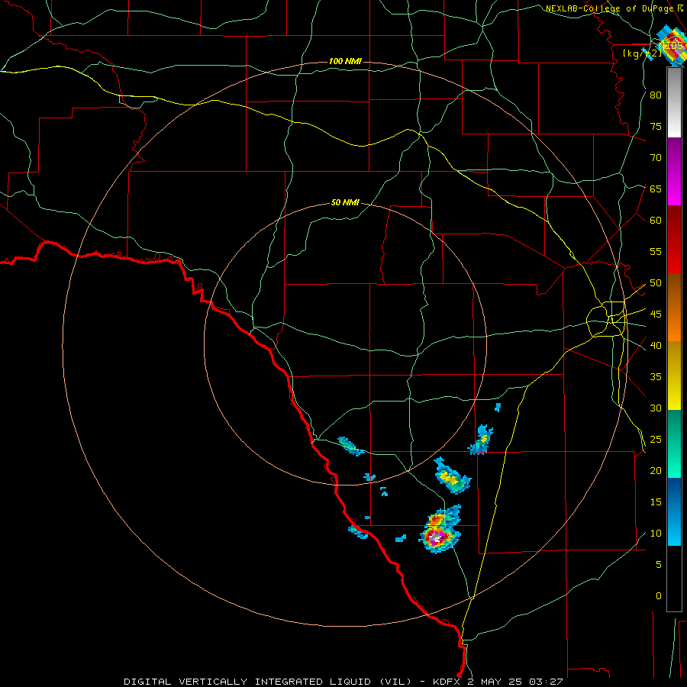The width and height of the screenshot is (687, 687).
Task: Click the 45 value on the VIL scale
Action: 656,314
